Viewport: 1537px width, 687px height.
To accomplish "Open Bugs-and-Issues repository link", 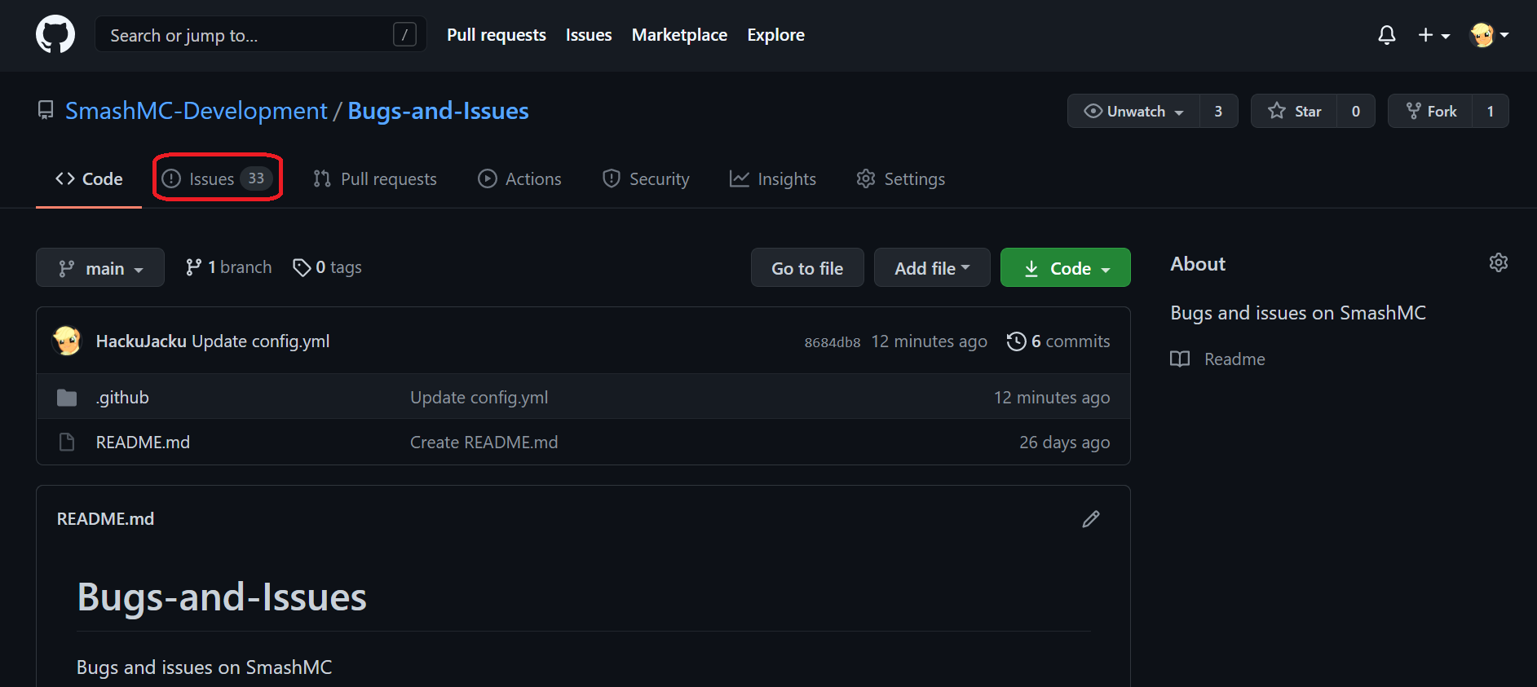I will (438, 110).
